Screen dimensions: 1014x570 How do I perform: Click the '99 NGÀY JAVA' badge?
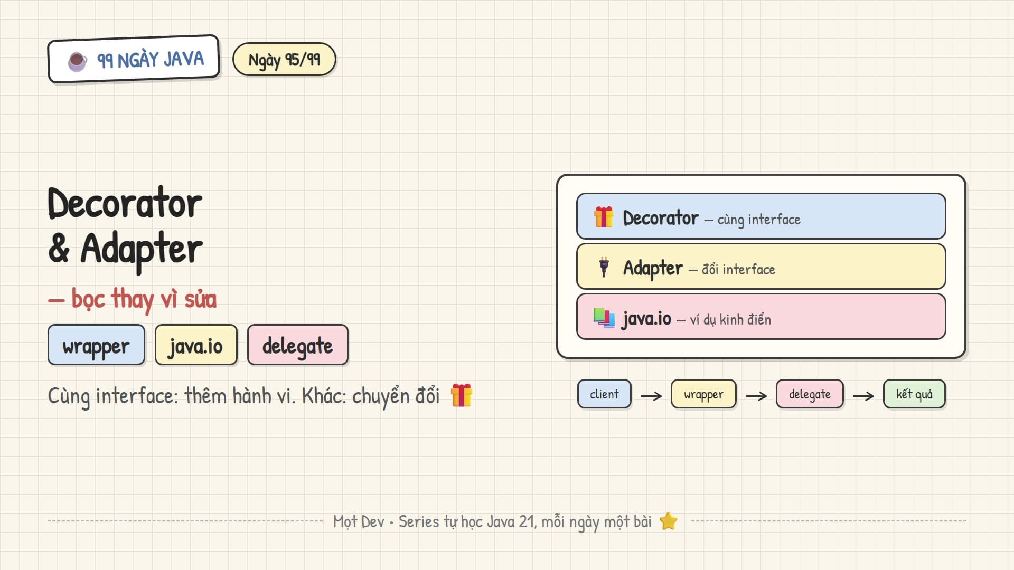(134, 59)
